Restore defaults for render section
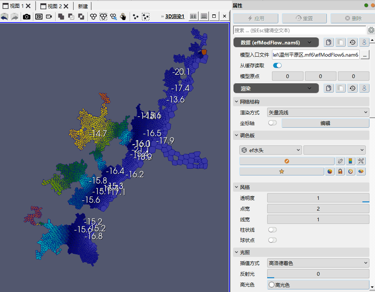Screen dimensions: 375x292 tap(352, 88)
